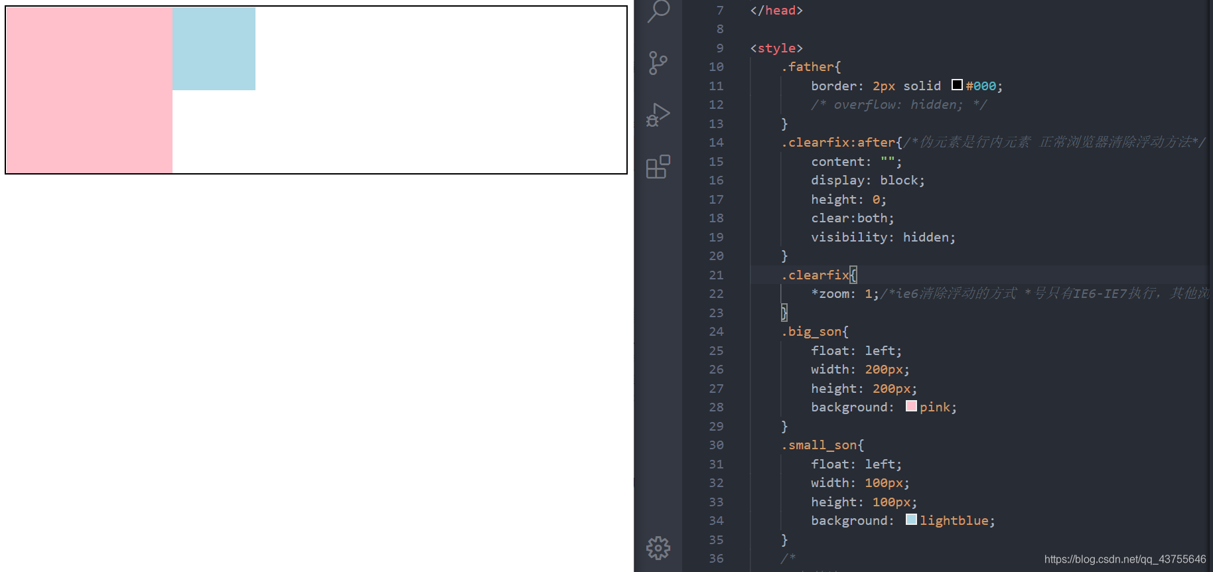Click the 'float: left' on line 25
The image size is (1213, 572).
tap(856, 351)
